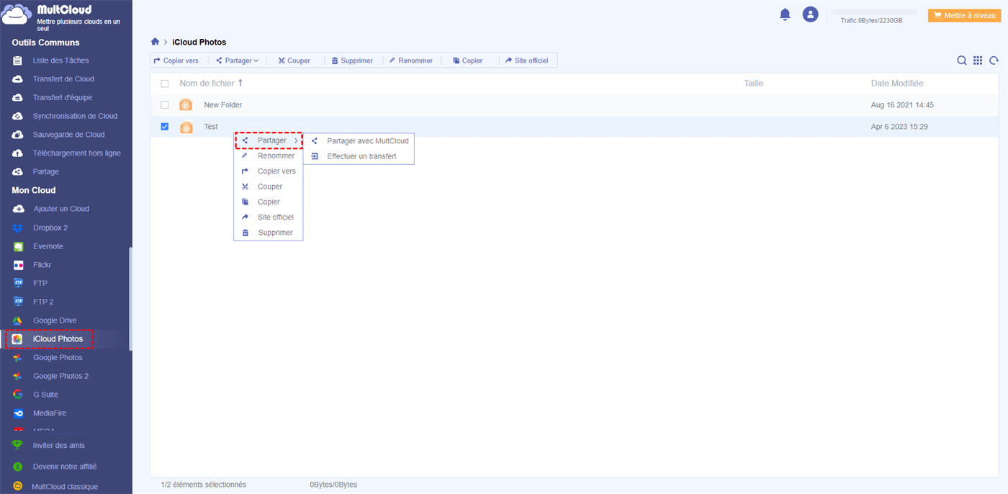Choose Couper in context menu

click(x=269, y=187)
